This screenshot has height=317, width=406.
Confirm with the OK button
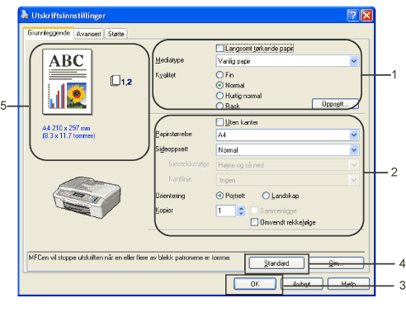coord(255,284)
